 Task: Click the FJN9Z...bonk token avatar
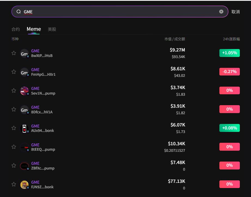(x=24, y=184)
